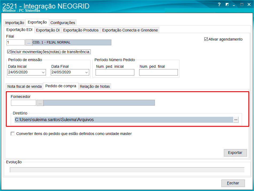Click the Data Inicial date value 24/05/2020
This screenshot has height=191, width=254.
[18, 72]
